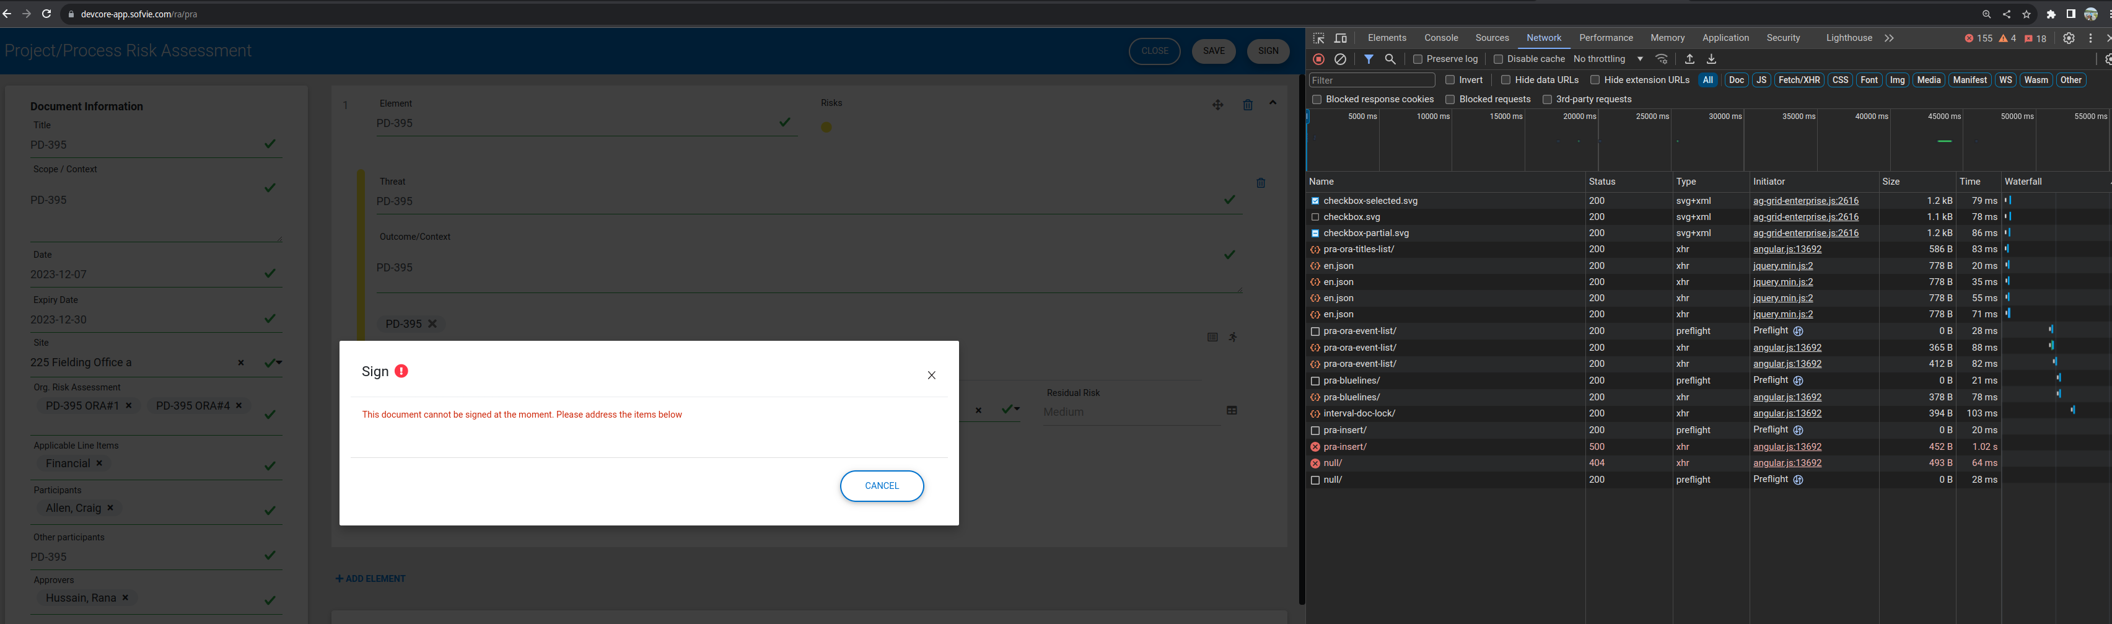
Task: Click the network timeline overview
Action: 1708,140
